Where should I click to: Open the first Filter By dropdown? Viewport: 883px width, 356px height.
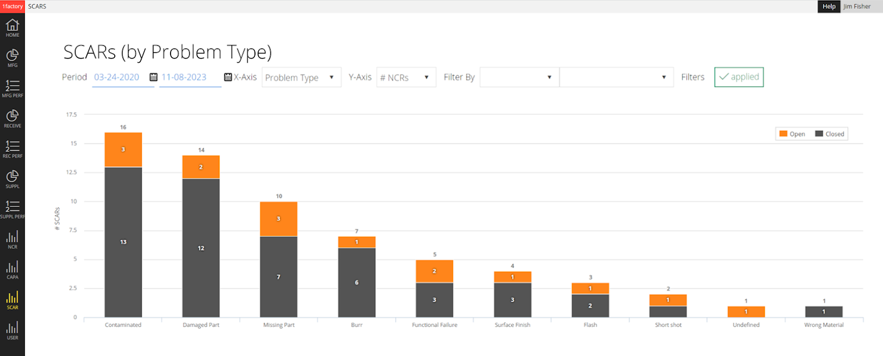[519, 77]
